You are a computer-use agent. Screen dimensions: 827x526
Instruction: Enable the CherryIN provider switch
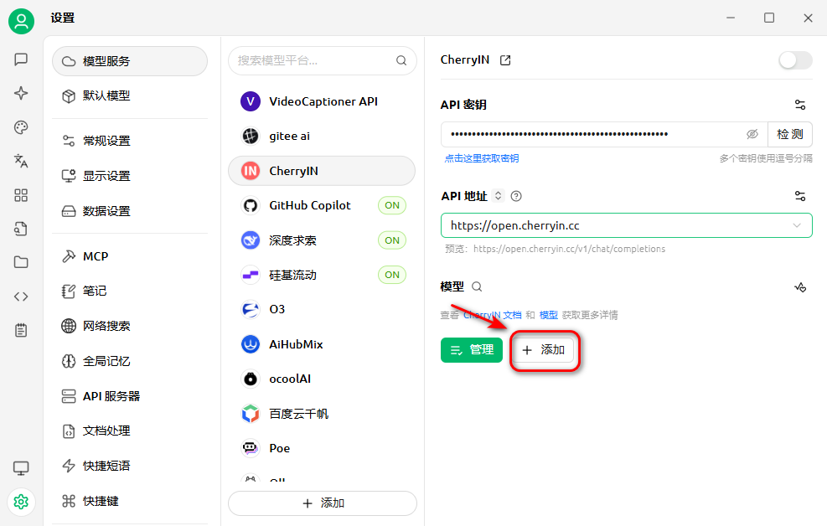[x=795, y=60]
